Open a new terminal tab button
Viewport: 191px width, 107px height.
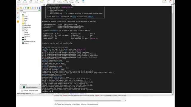point(73,5)
